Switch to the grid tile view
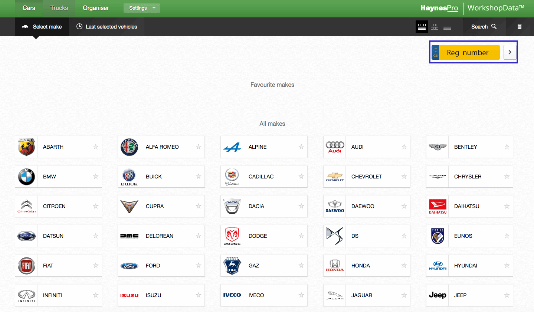 coord(435,27)
